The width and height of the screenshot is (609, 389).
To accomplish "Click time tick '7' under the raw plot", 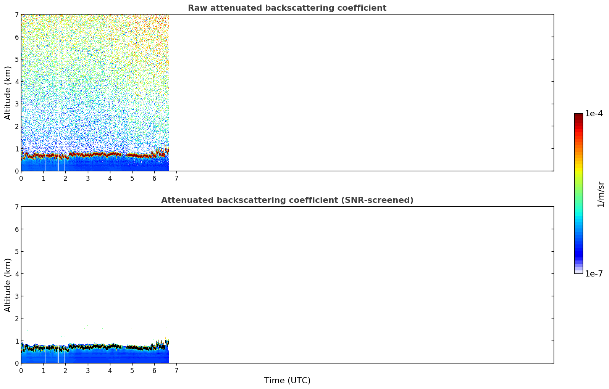I will pos(176,178).
